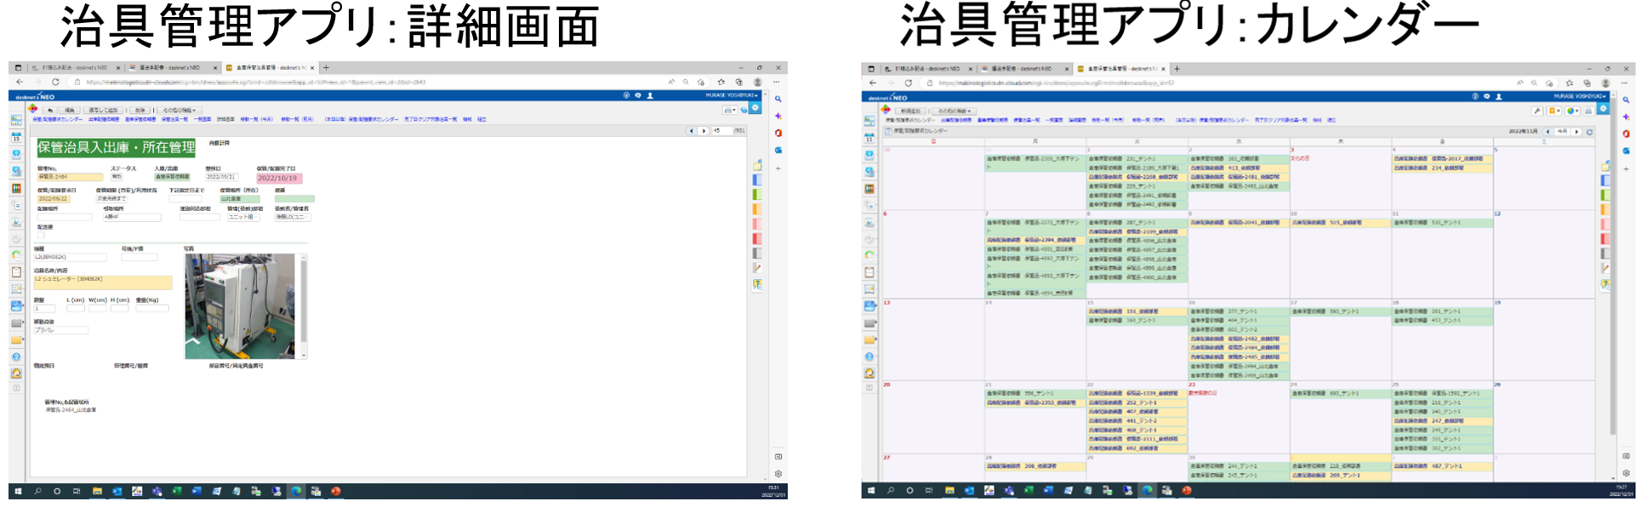
Task: Open MURASE YOSHIYUKI user menu in detail screen
Action: (x=732, y=95)
